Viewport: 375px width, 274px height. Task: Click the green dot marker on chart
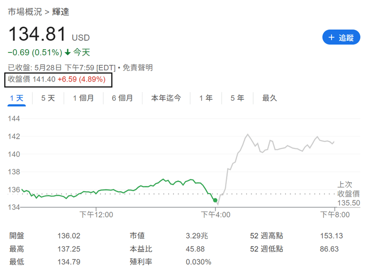coord(215,200)
